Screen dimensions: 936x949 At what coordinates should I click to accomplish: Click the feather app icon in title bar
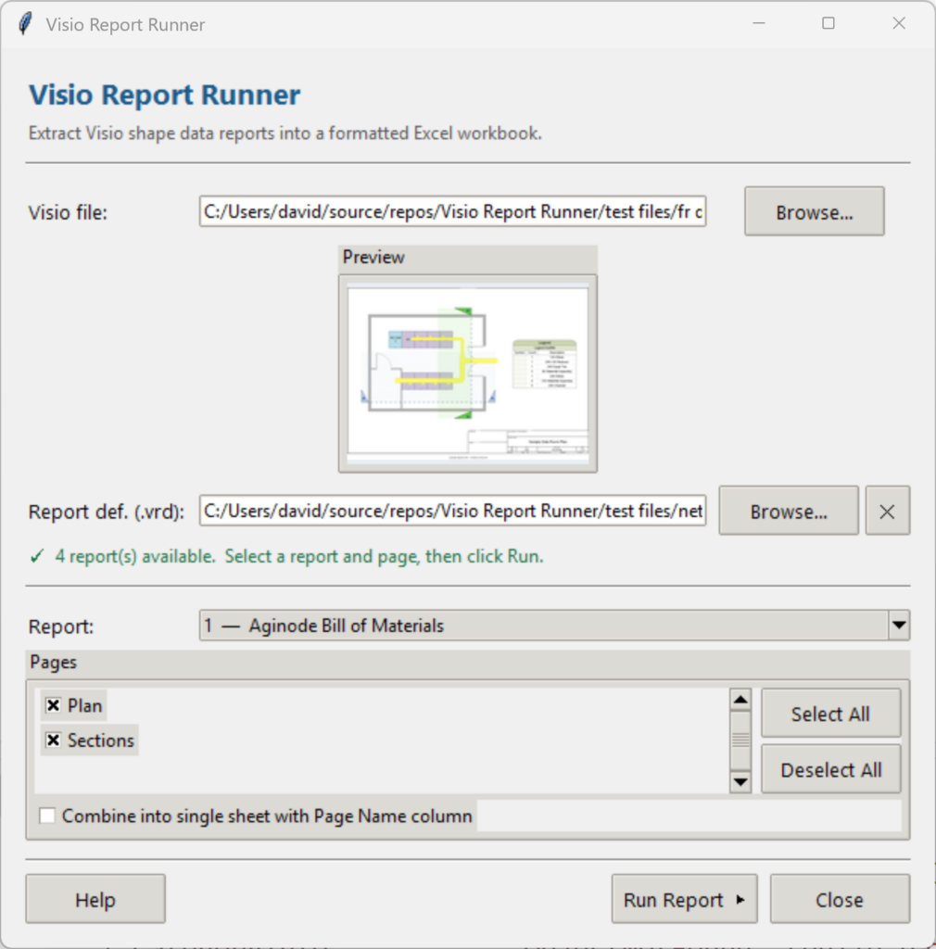25,24
